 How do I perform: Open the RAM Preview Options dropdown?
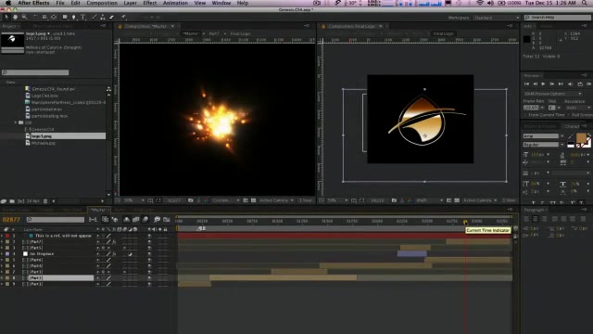[552, 94]
